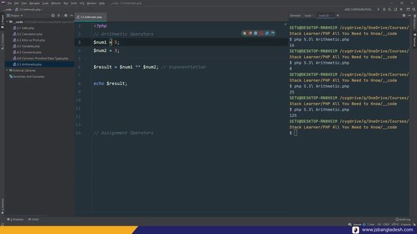Click the 3:8 caret position indicator
Image resolution: width=417 pixels, height=234 pixels.
coord(379,224)
